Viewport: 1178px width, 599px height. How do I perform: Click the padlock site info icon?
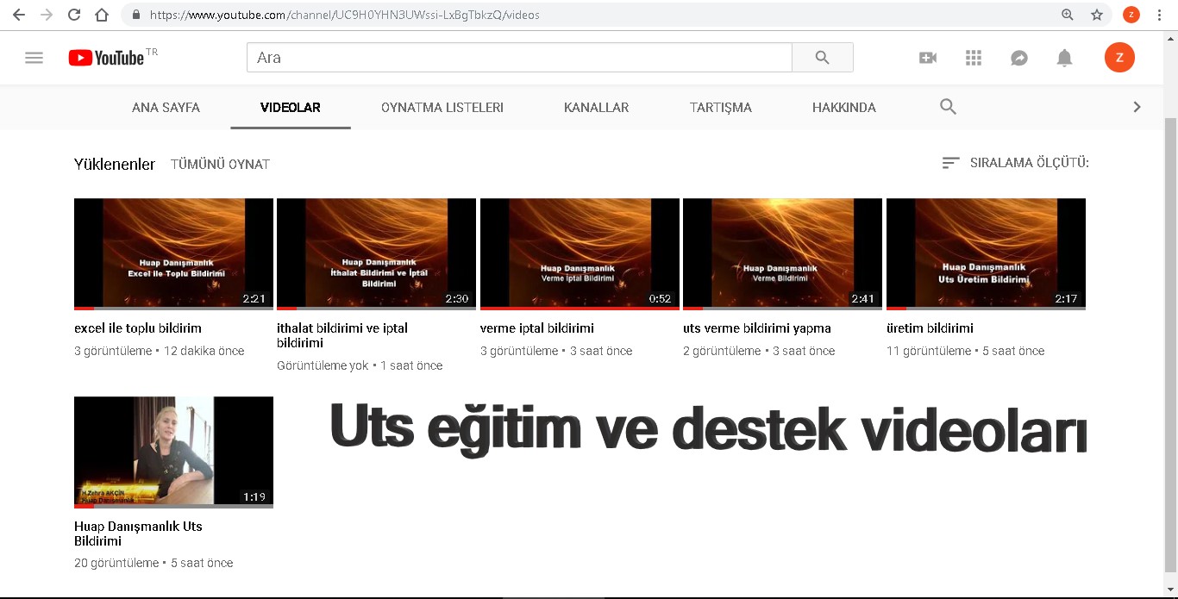[x=135, y=15]
